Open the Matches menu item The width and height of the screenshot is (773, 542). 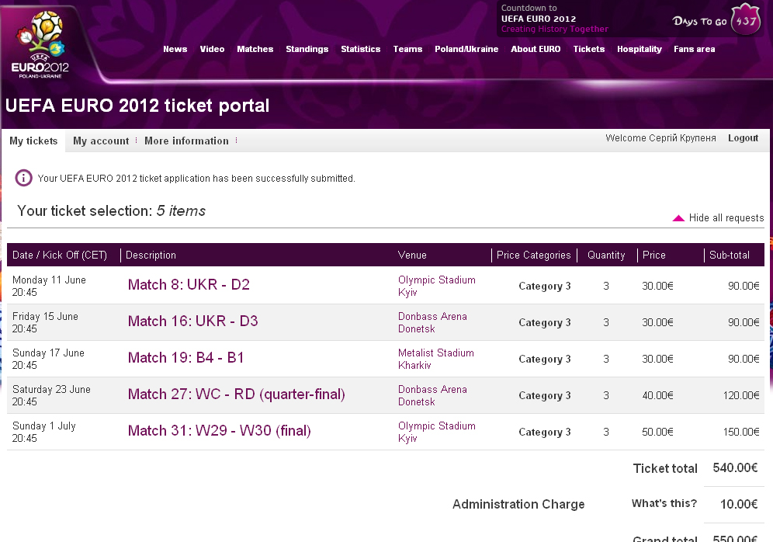255,49
